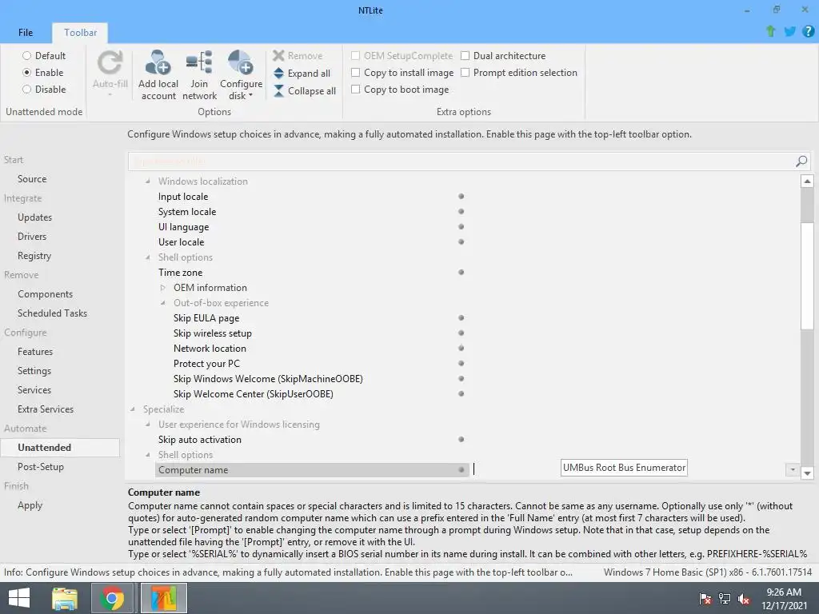
Task: Open the Auto-fill dropdown arrow
Action: tap(110, 95)
